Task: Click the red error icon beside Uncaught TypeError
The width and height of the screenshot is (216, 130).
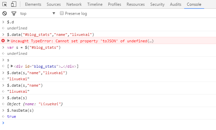Action: [x=3, y=41]
